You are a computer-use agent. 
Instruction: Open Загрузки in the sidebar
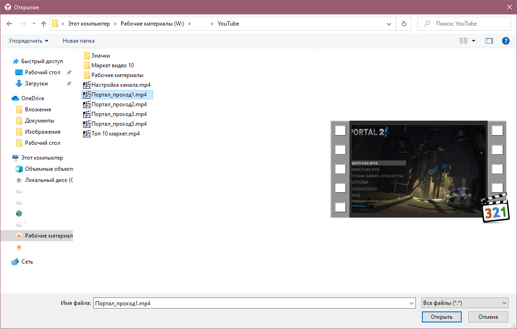click(36, 84)
